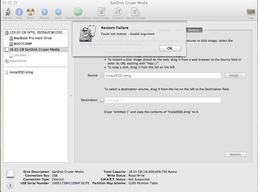Click the sidebar splitter handle
This screenshot has width=258, height=192.
point(71,96)
